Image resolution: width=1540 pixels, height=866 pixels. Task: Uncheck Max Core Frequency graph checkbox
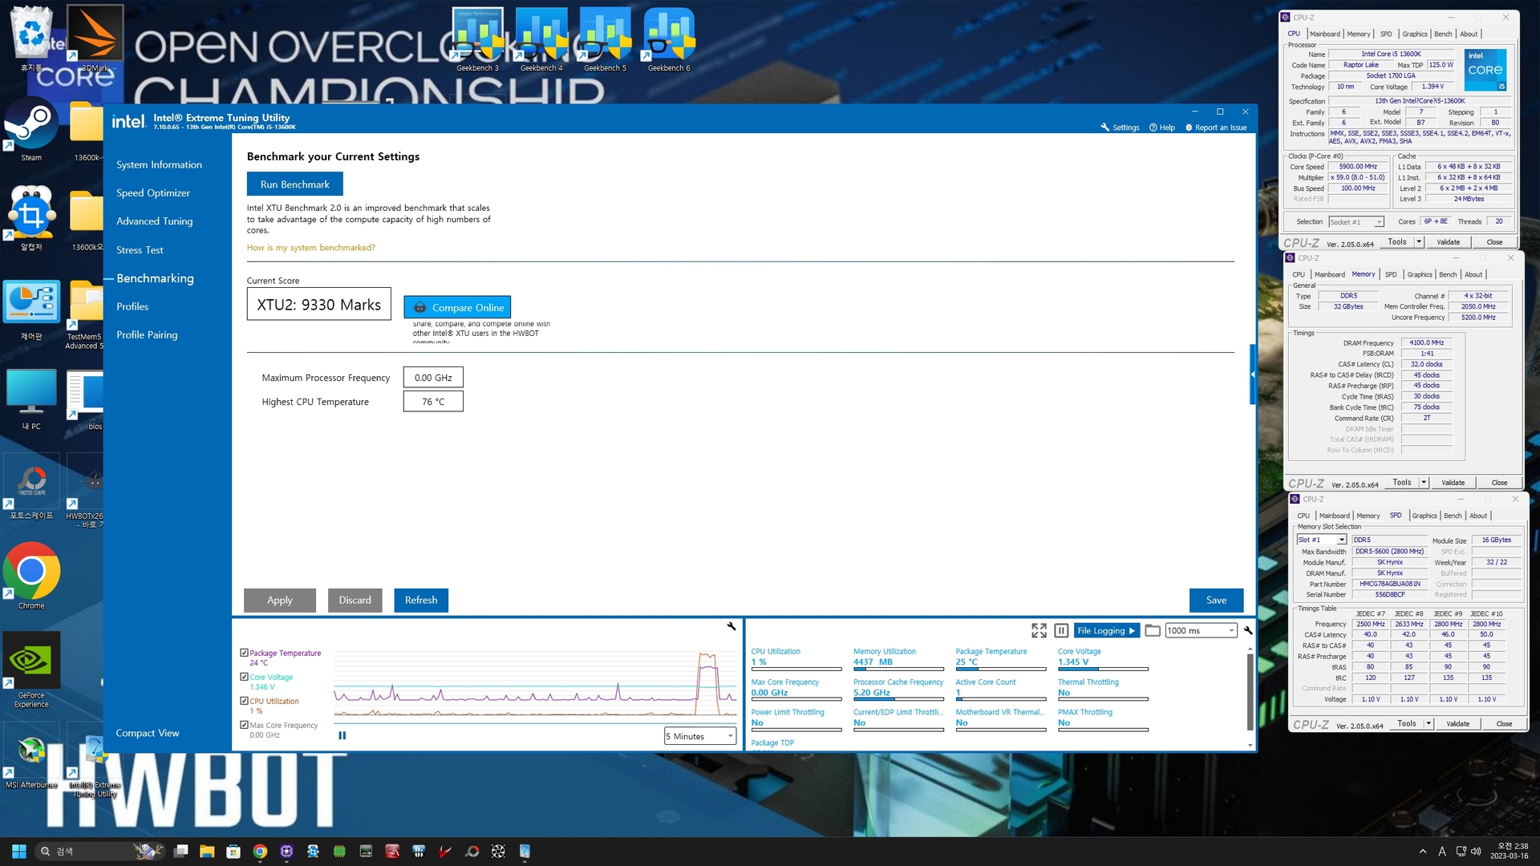[244, 725]
